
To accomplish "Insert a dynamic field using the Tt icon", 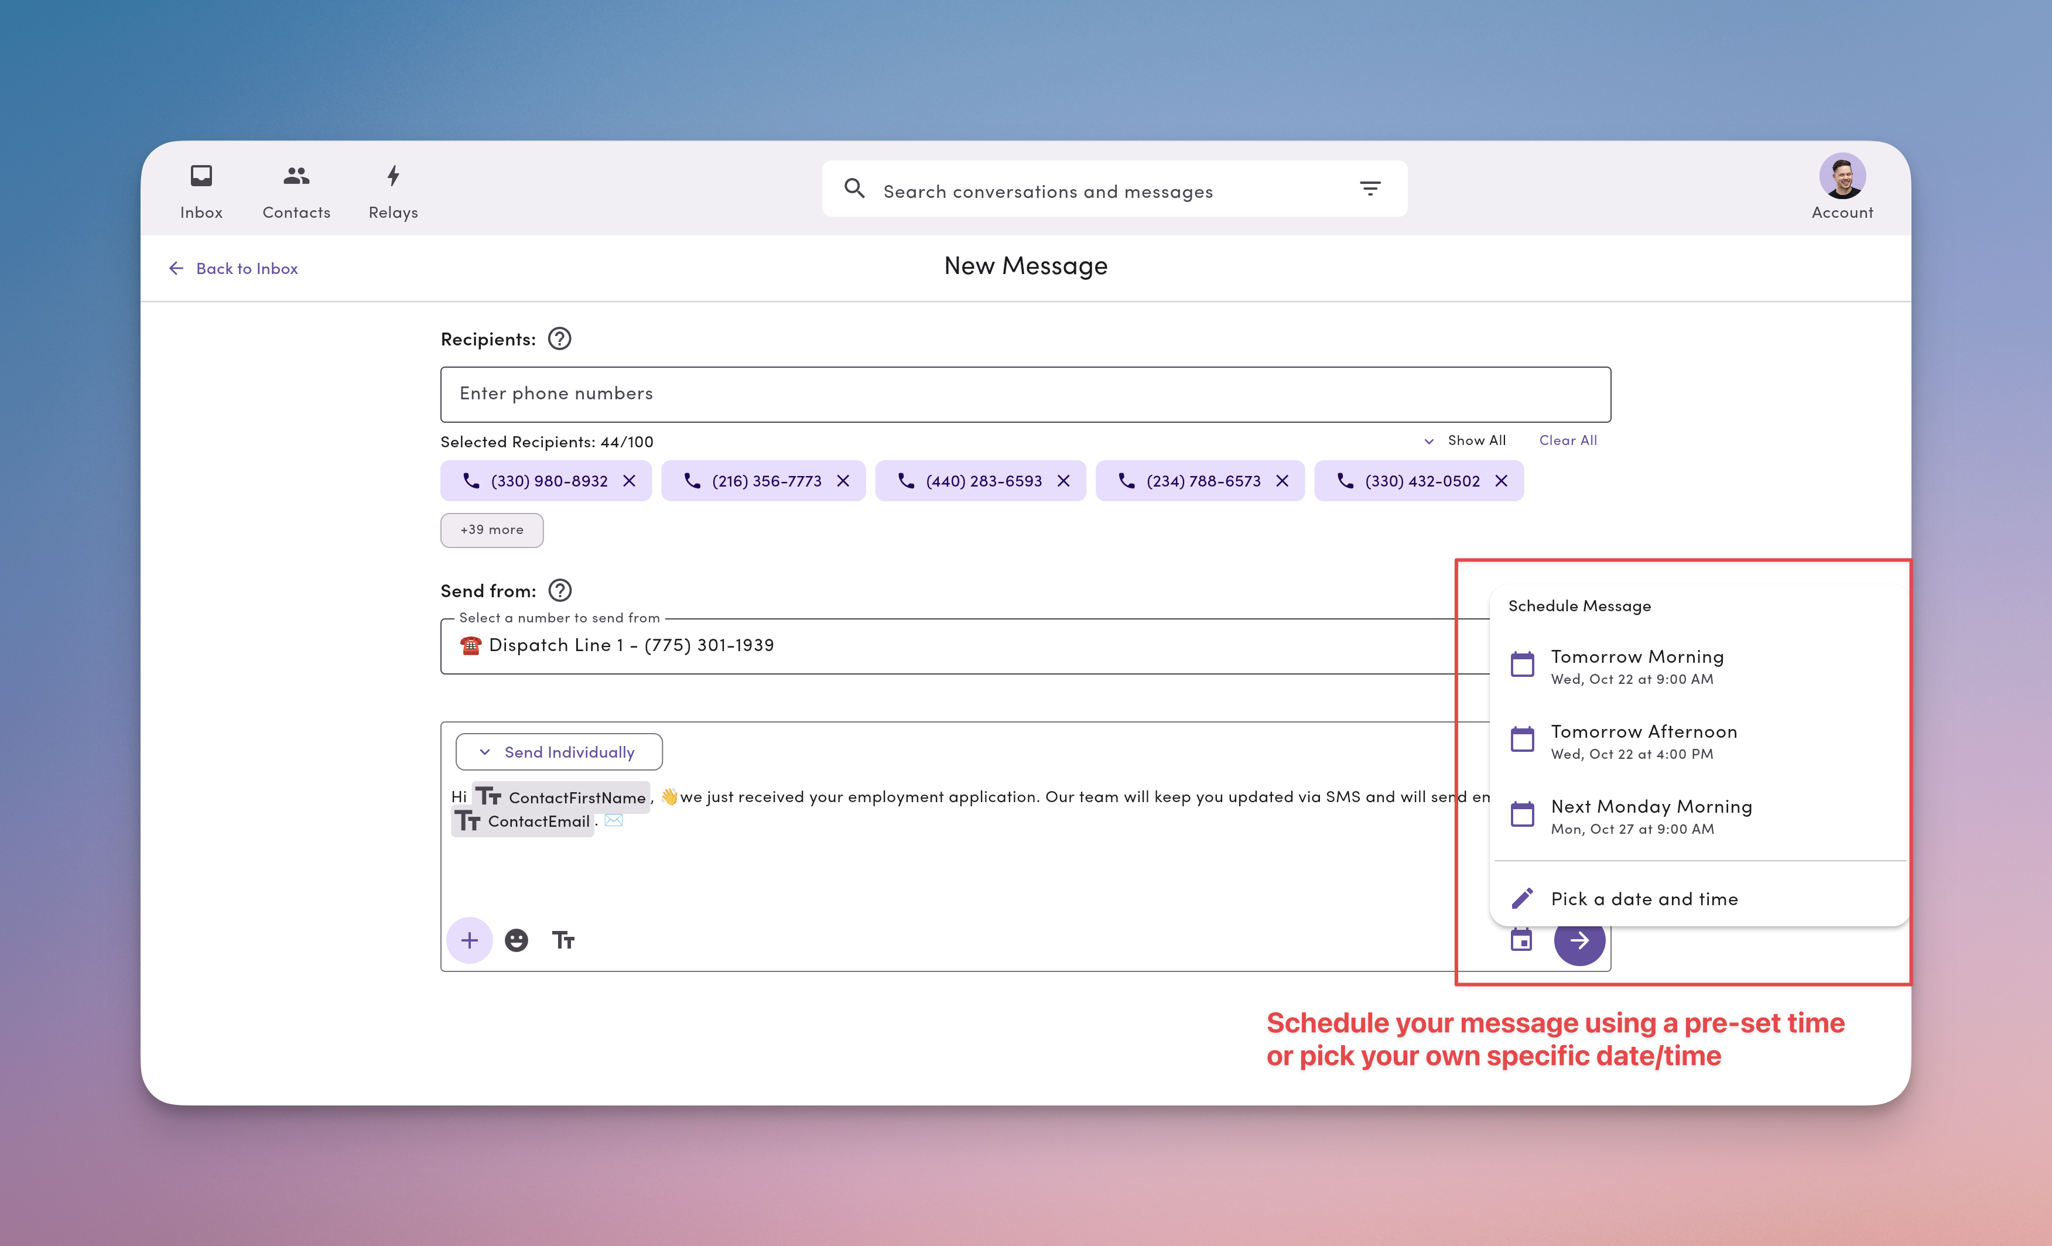I will pyautogui.click(x=564, y=940).
